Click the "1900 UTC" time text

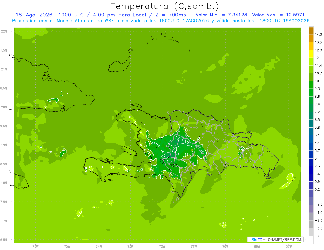coord(71,15)
